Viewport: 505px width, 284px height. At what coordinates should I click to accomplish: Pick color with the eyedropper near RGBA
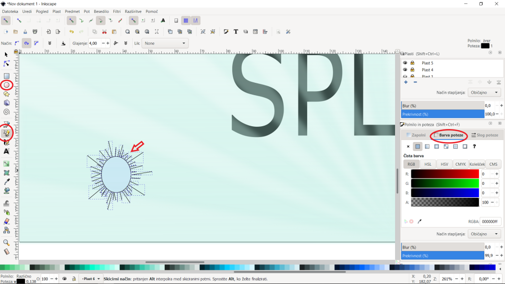point(419,221)
